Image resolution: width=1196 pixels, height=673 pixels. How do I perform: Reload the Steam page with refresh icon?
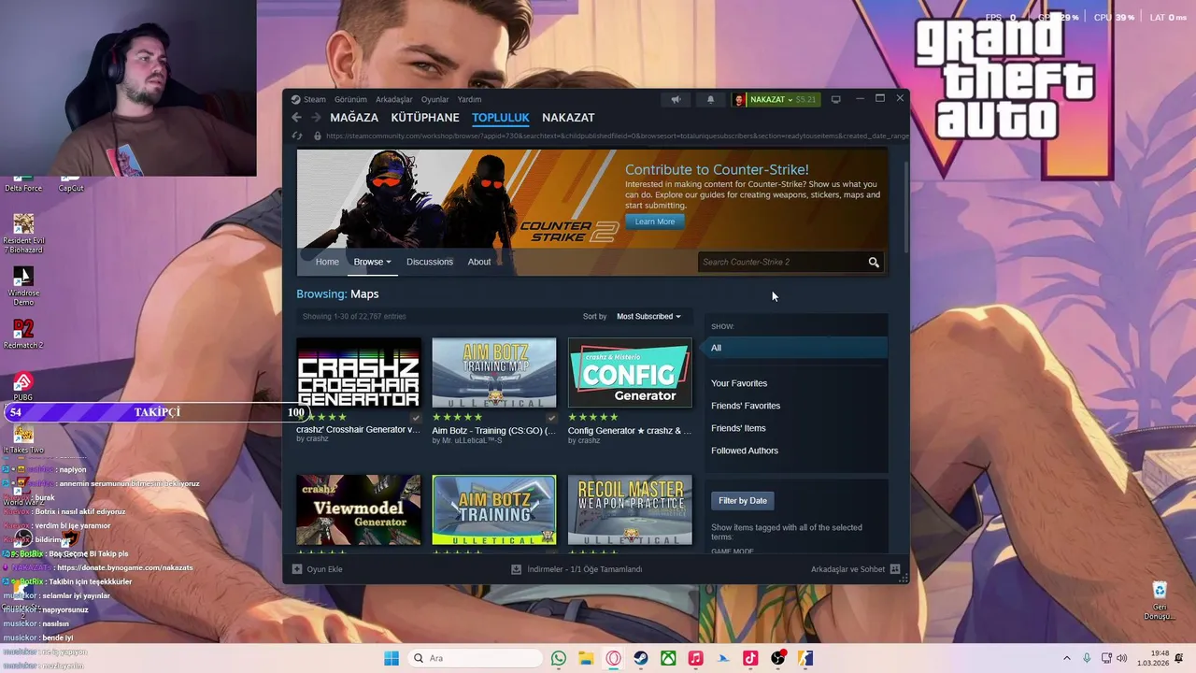(x=297, y=136)
